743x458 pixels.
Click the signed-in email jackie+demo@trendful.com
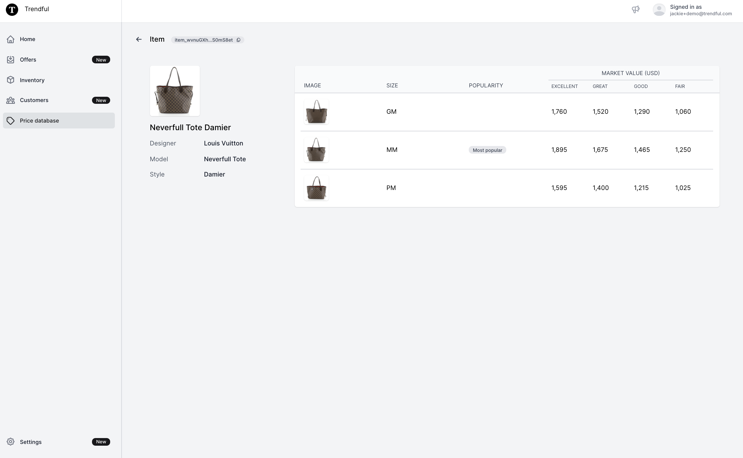point(701,13)
